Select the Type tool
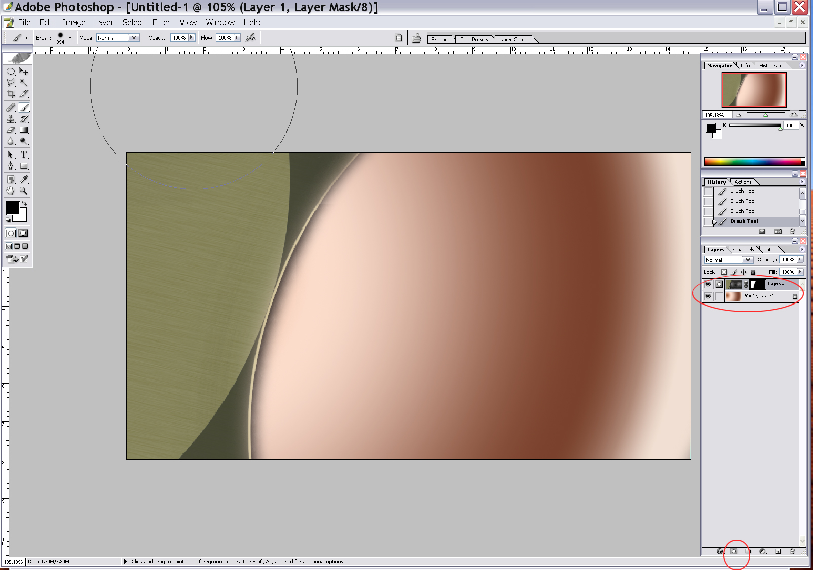 tap(24, 155)
